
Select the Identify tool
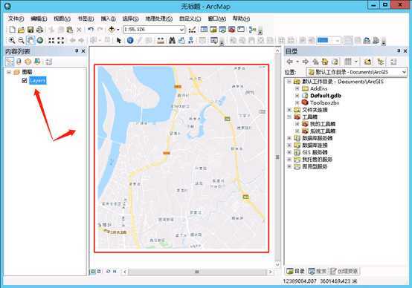point(130,40)
